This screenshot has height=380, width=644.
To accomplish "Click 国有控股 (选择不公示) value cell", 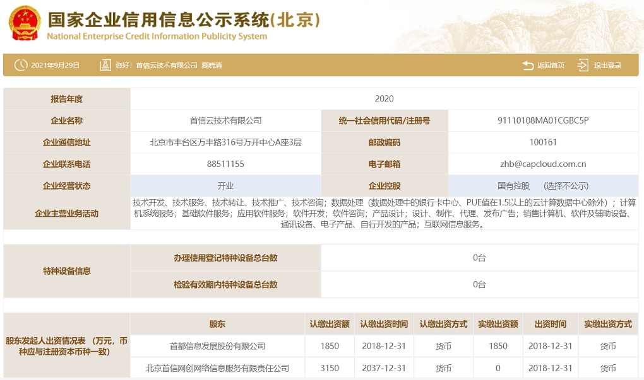I will point(543,186).
